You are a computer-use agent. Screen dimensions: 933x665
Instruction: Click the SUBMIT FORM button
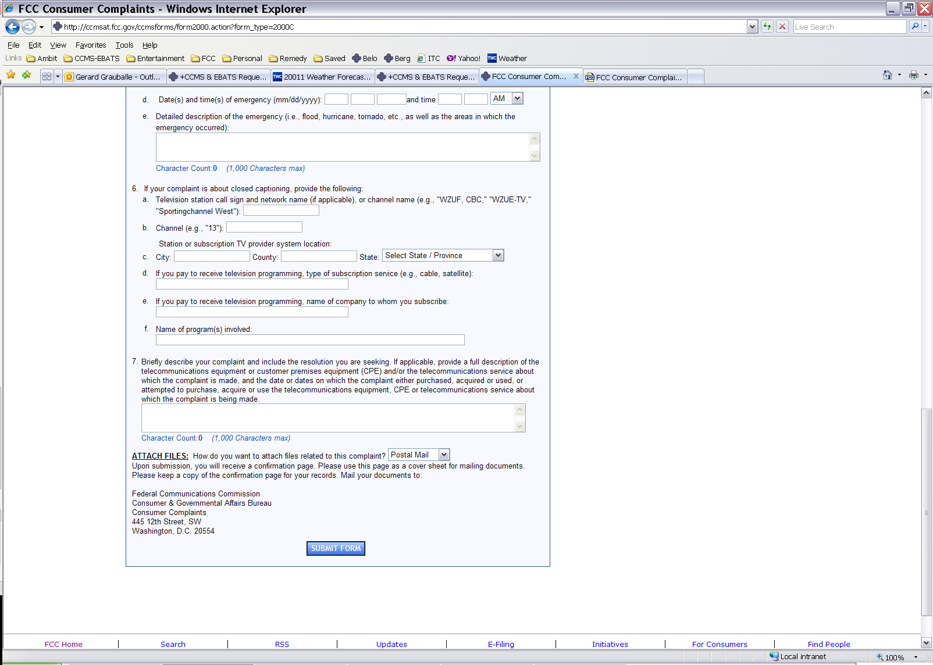click(336, 548)
